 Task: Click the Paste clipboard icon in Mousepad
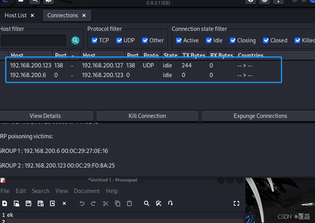[129, 203]
